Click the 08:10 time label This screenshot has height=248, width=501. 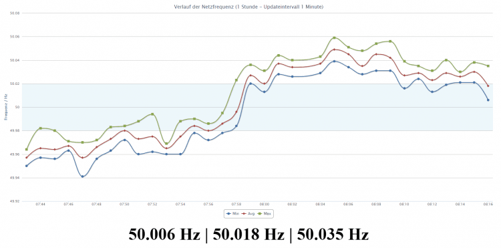405,204
